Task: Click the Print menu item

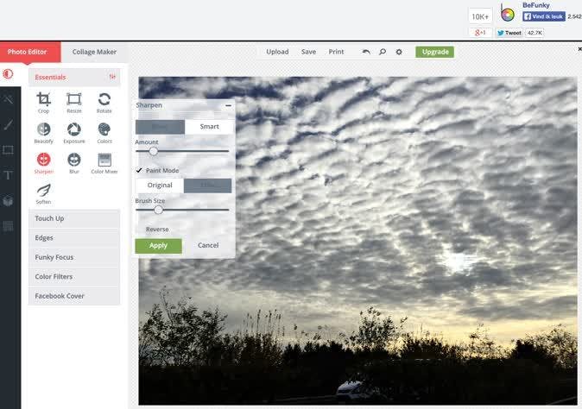Action: [x=336, y=52]
